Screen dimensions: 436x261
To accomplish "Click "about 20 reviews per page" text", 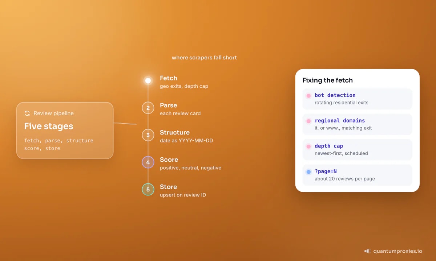I will [345, 179].
